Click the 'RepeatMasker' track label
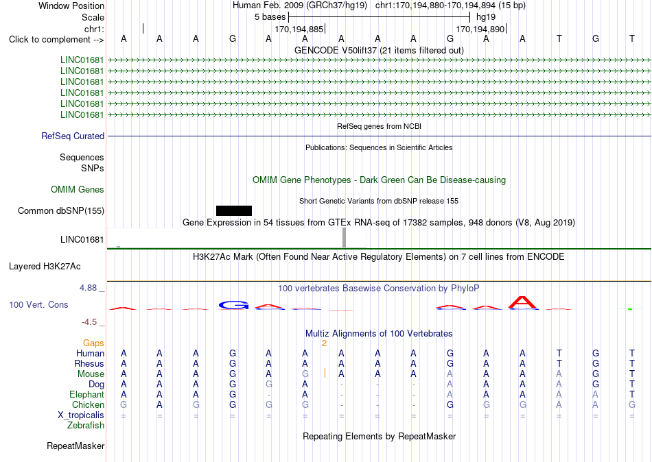652x462 pixels. click(x=75, y=446)
